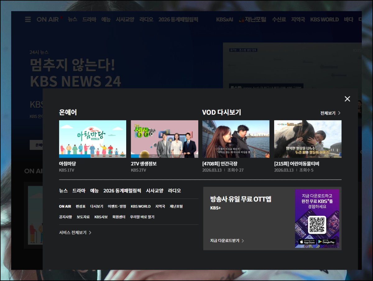Viewport: 373px width, 281px height.
Task: Open 우리말 바로 알기 link
Action: click(x=142, y=217)
